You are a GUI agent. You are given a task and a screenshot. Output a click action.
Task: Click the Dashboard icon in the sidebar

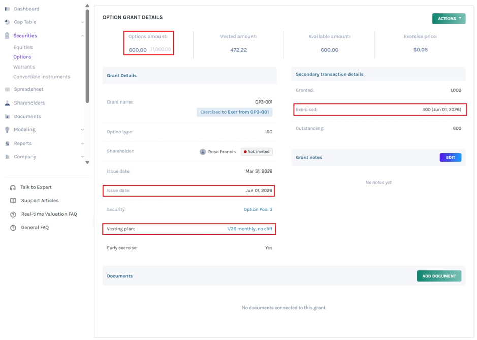pos(7,9)
